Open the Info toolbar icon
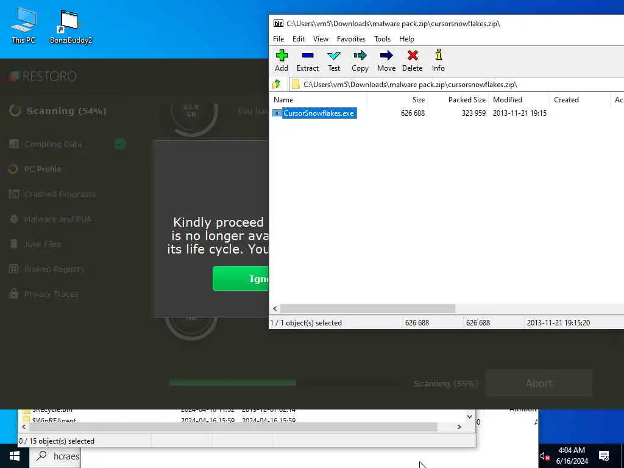Viewport: 624px width, 468px height. tap(438, 60)
